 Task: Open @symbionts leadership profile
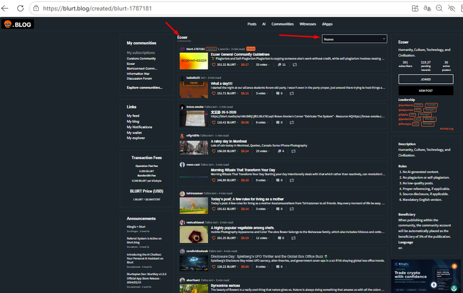pyautogui.click(x=406, y=105)
